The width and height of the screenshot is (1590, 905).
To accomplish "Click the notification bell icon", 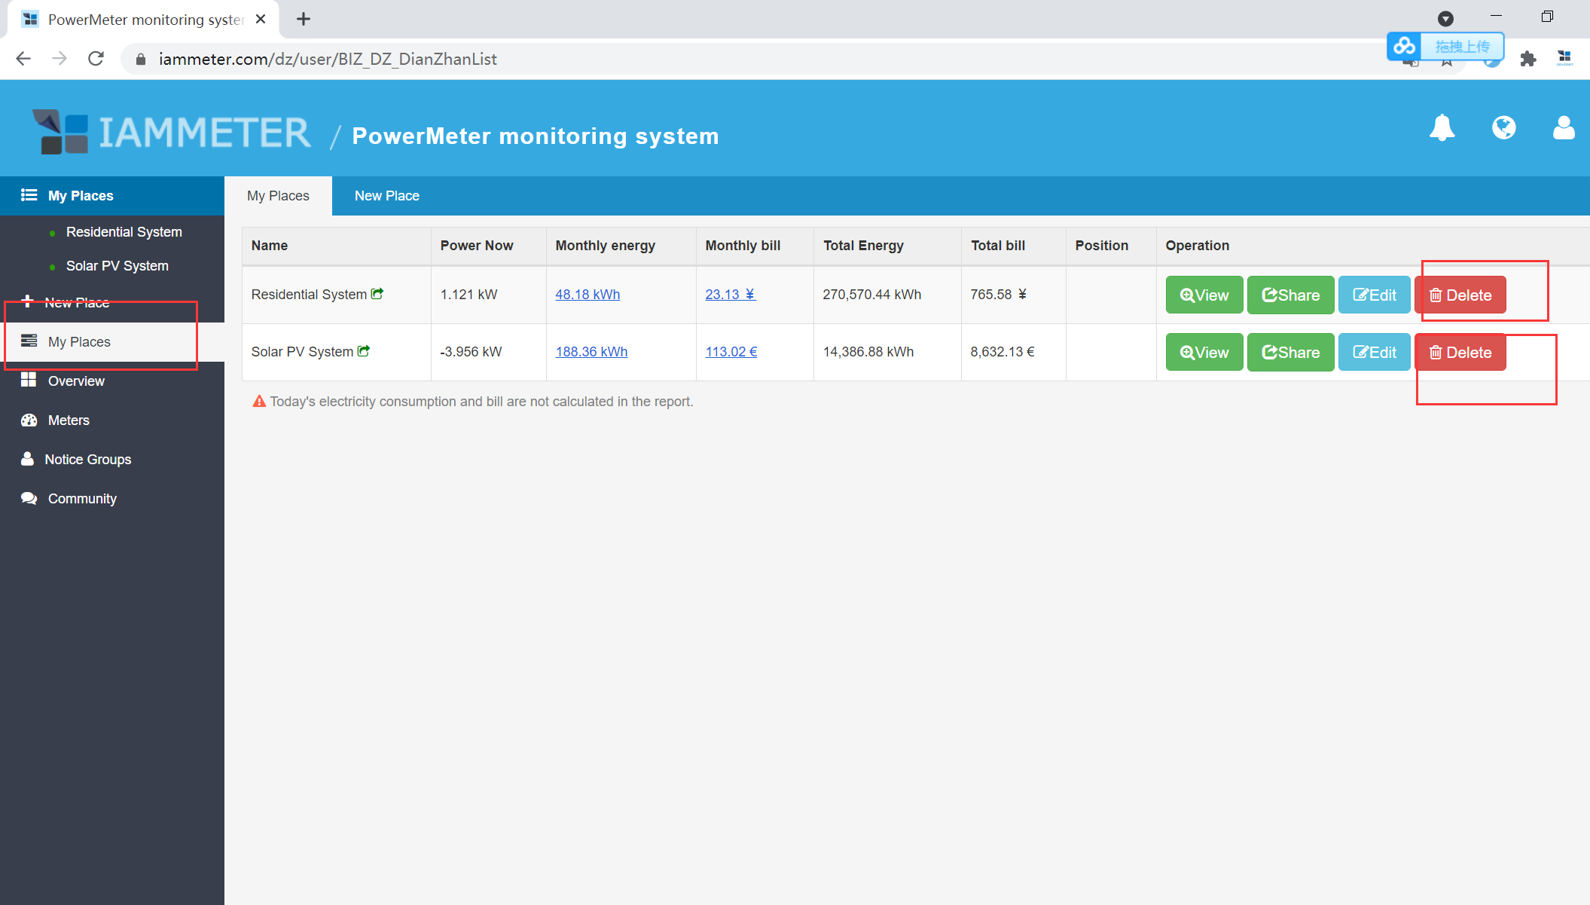I will click(x=1442, y=128).
